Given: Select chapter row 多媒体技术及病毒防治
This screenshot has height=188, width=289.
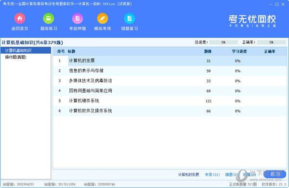Looking at the screenshot, I should coord(170,81).
